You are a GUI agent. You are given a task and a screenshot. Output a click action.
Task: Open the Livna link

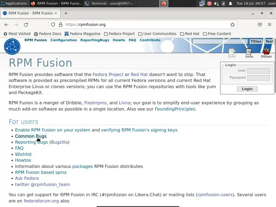[125, 103]
